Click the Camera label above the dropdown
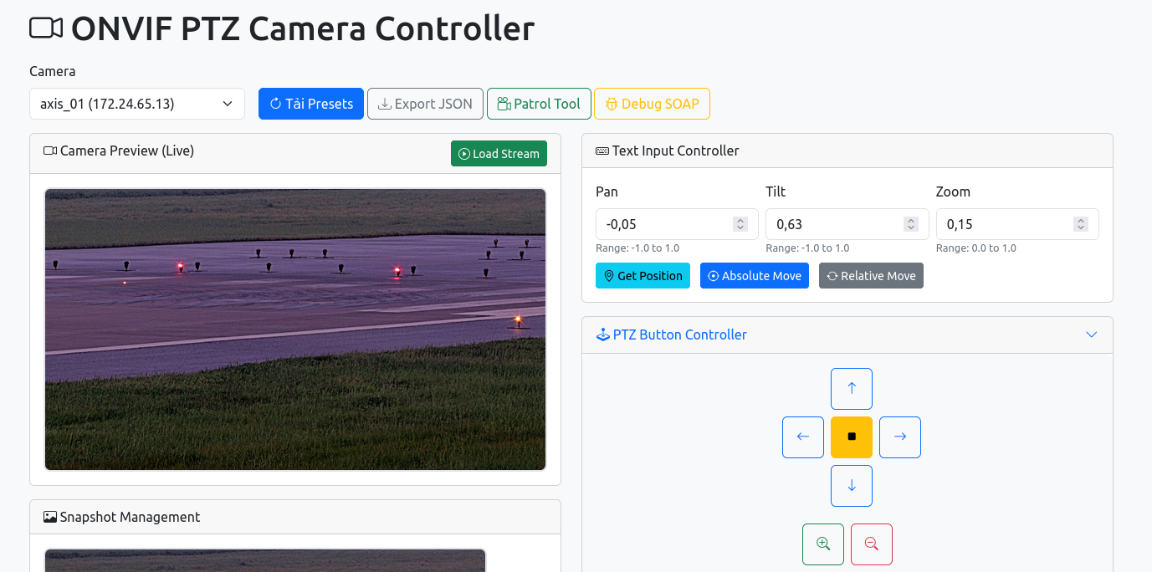Image resolution: width=1152 pixels, height=572 pixels. [53, 71]
